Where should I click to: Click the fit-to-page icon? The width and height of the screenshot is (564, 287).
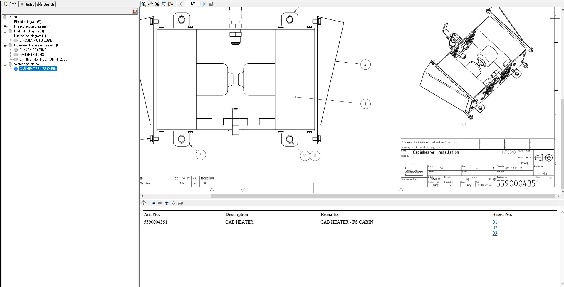(157, 4)
